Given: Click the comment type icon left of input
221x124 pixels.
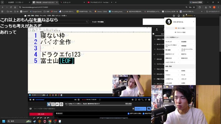Looking at the screenshot, I should [31, 109].
